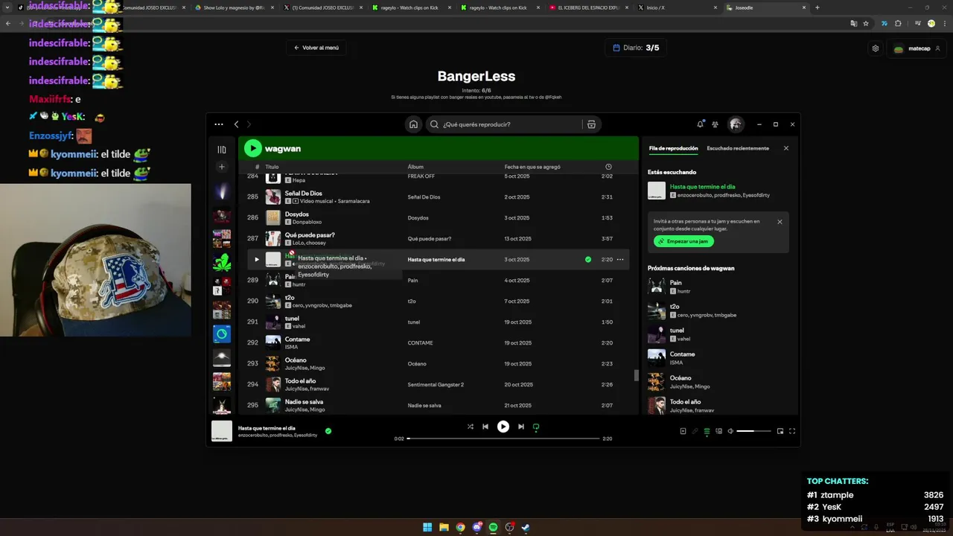This screenshot has height=536, width=953.
Task: Open the Browse icon in search bar
Action: tap(591, 124)
